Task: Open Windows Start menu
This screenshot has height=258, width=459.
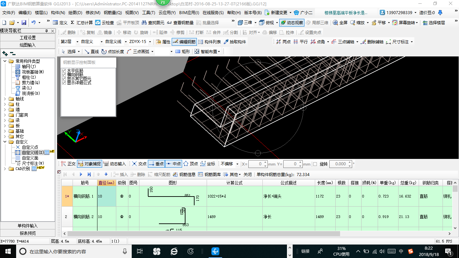Action: (x=7, y=251)
